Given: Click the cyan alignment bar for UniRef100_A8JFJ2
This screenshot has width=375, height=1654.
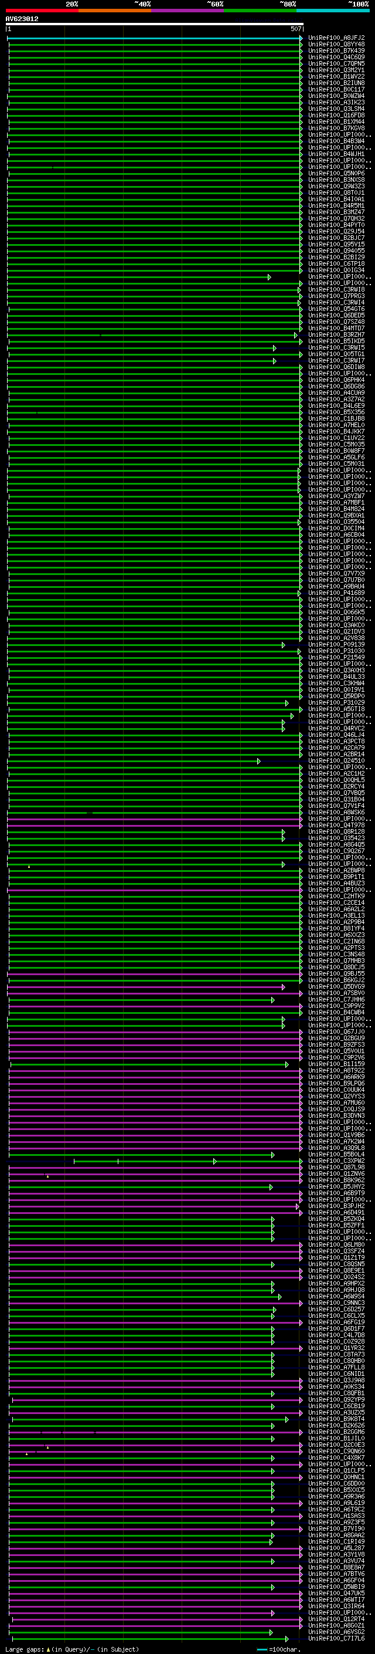Looking at the screenshot, I should (x=155, y=39).
